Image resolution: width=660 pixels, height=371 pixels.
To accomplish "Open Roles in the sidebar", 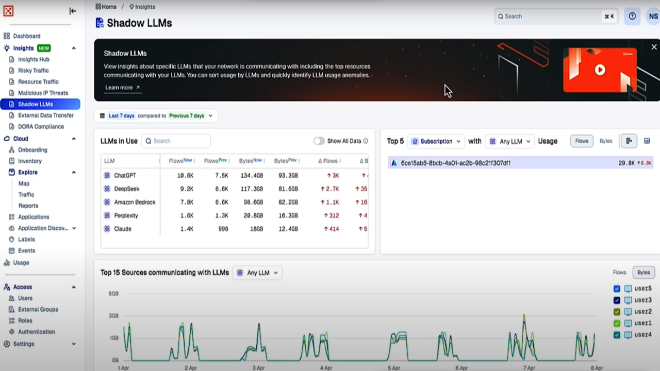I will pyautogui.click(x=25, y=321).
